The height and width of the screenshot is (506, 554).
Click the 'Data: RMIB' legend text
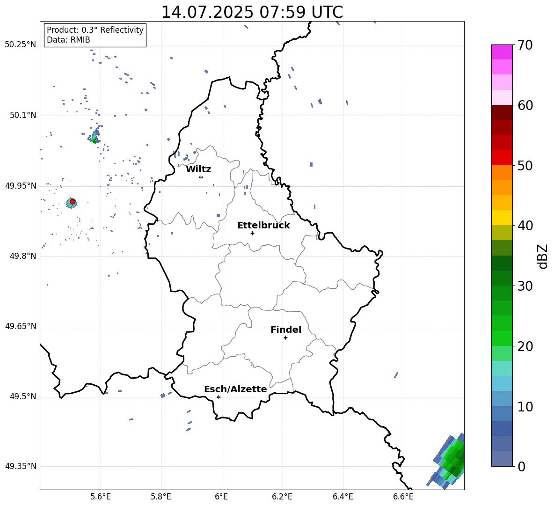coord(68,40)
